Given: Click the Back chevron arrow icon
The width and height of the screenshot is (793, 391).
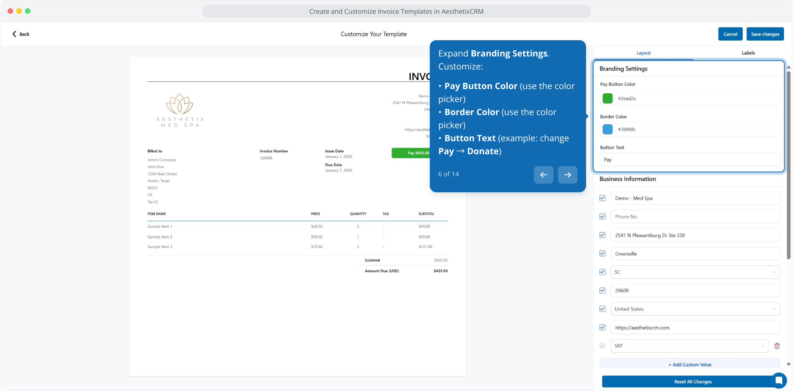Looking at the screenshot, I should point(14,34).
